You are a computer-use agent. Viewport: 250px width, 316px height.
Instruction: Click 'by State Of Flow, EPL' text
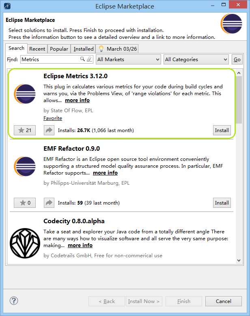click(x=68, y=111)
